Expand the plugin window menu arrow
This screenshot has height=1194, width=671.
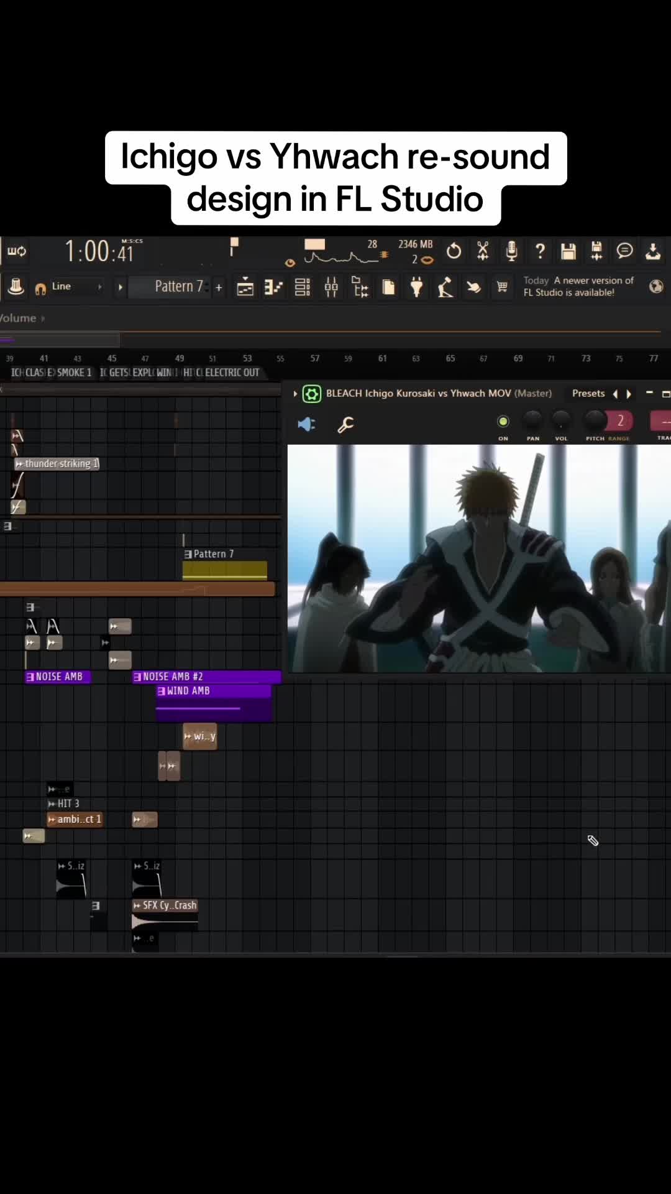pyautogui.click(x=295, y=394)
